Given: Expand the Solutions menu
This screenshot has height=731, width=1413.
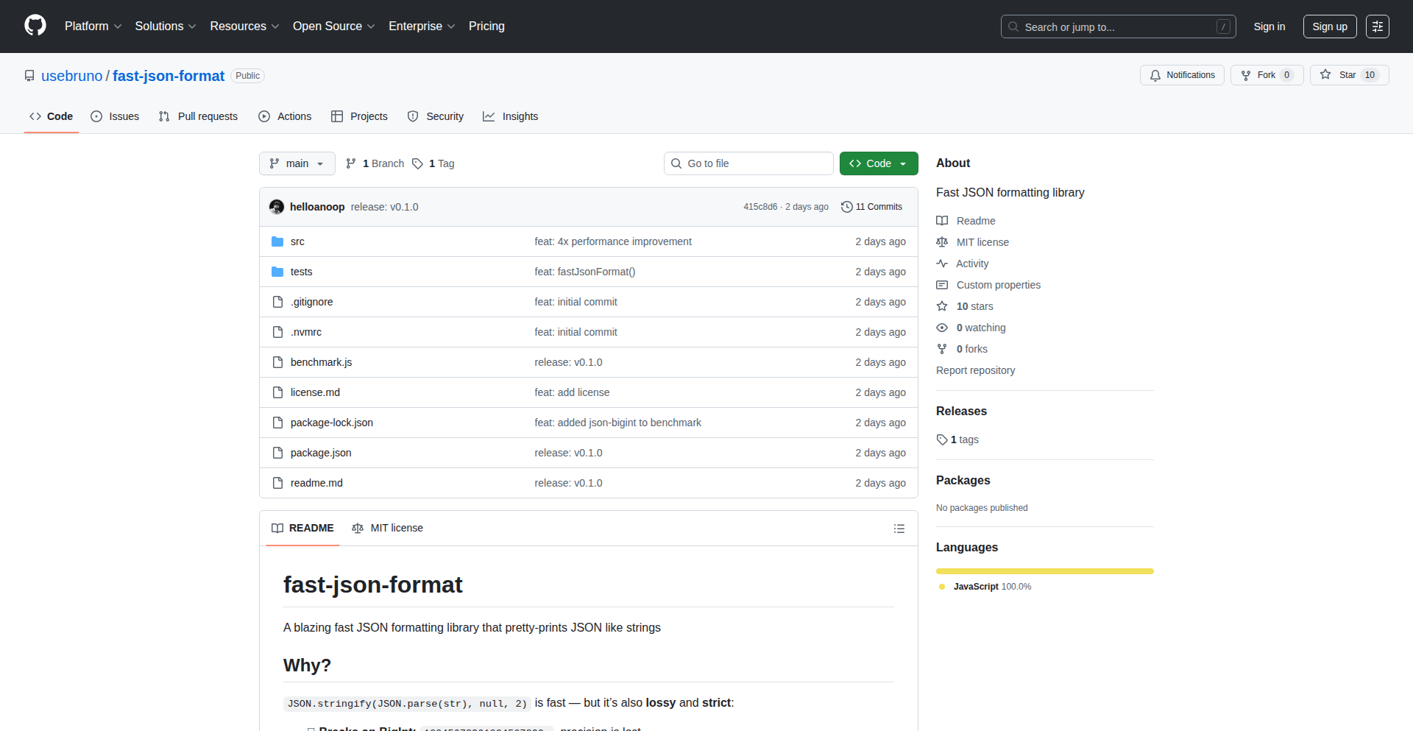Looking at the screenshot, I should pyautogui.click(x=166, y=27).
